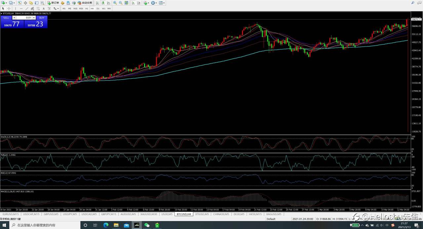Screen dimensions: 423x229
Task: Zoom in on the chart
Action: (115, 3)
